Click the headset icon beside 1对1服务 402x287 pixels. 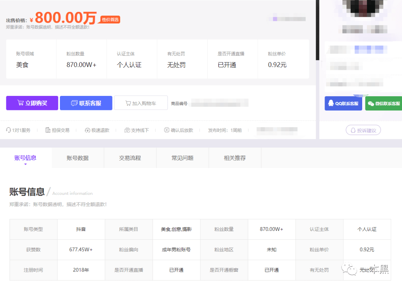[9, 130]
